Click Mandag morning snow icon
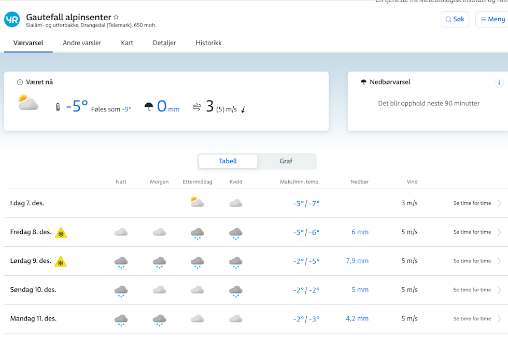This screenshot has width=508, height=337. click(x=160, y=320)
